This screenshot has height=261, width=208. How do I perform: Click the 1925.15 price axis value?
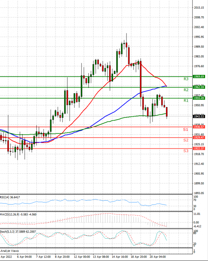199,144
